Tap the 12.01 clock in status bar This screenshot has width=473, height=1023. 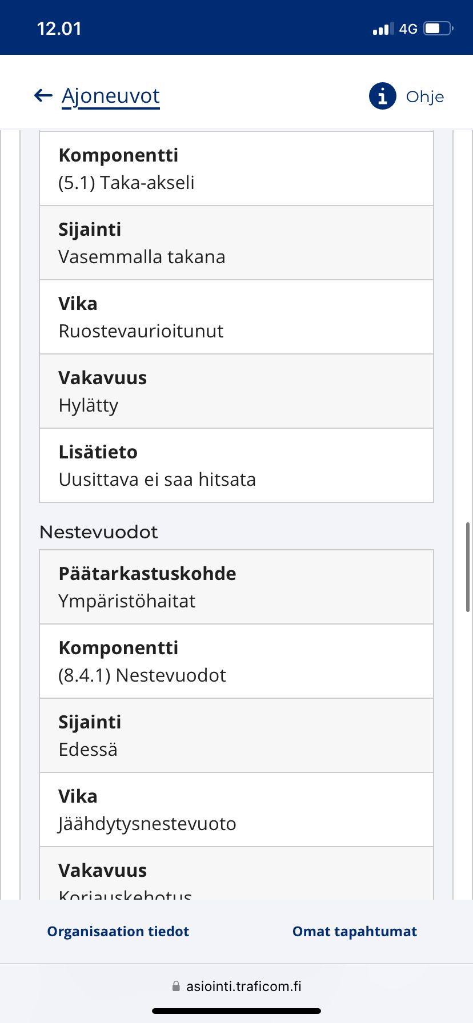pyautogui.click(x=59, y=29)
